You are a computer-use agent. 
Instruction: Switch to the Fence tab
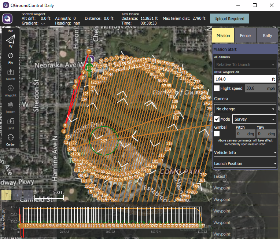point(245,35)
